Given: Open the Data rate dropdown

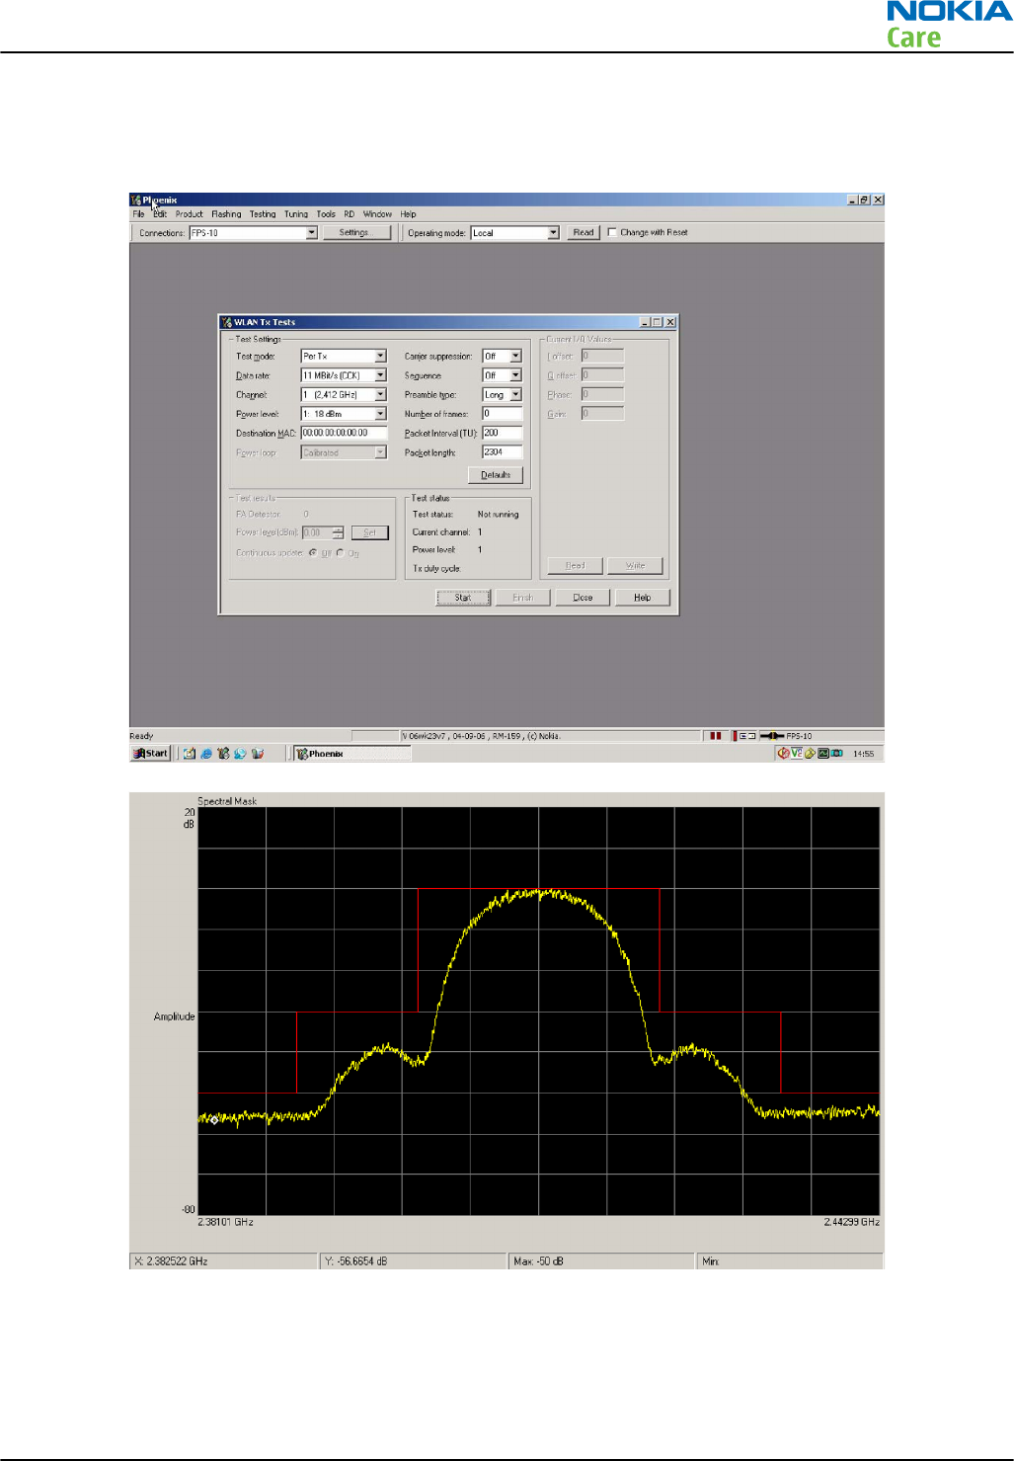Looking at the screenshot, I should tap(380, 375).
